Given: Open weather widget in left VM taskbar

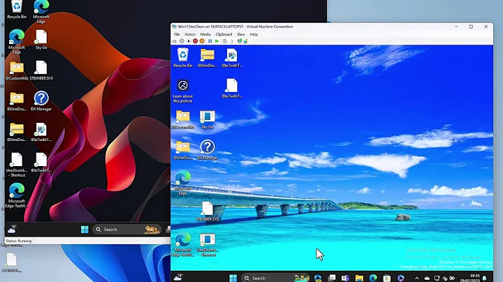Looking at the screenshot, I should (x=12, y=229).
